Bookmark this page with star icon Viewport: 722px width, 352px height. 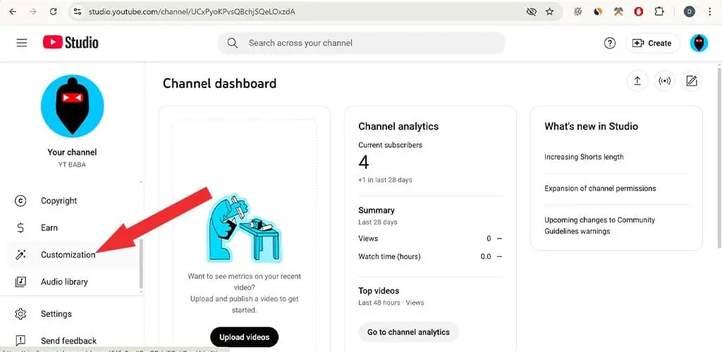click(x=549, y=12)
